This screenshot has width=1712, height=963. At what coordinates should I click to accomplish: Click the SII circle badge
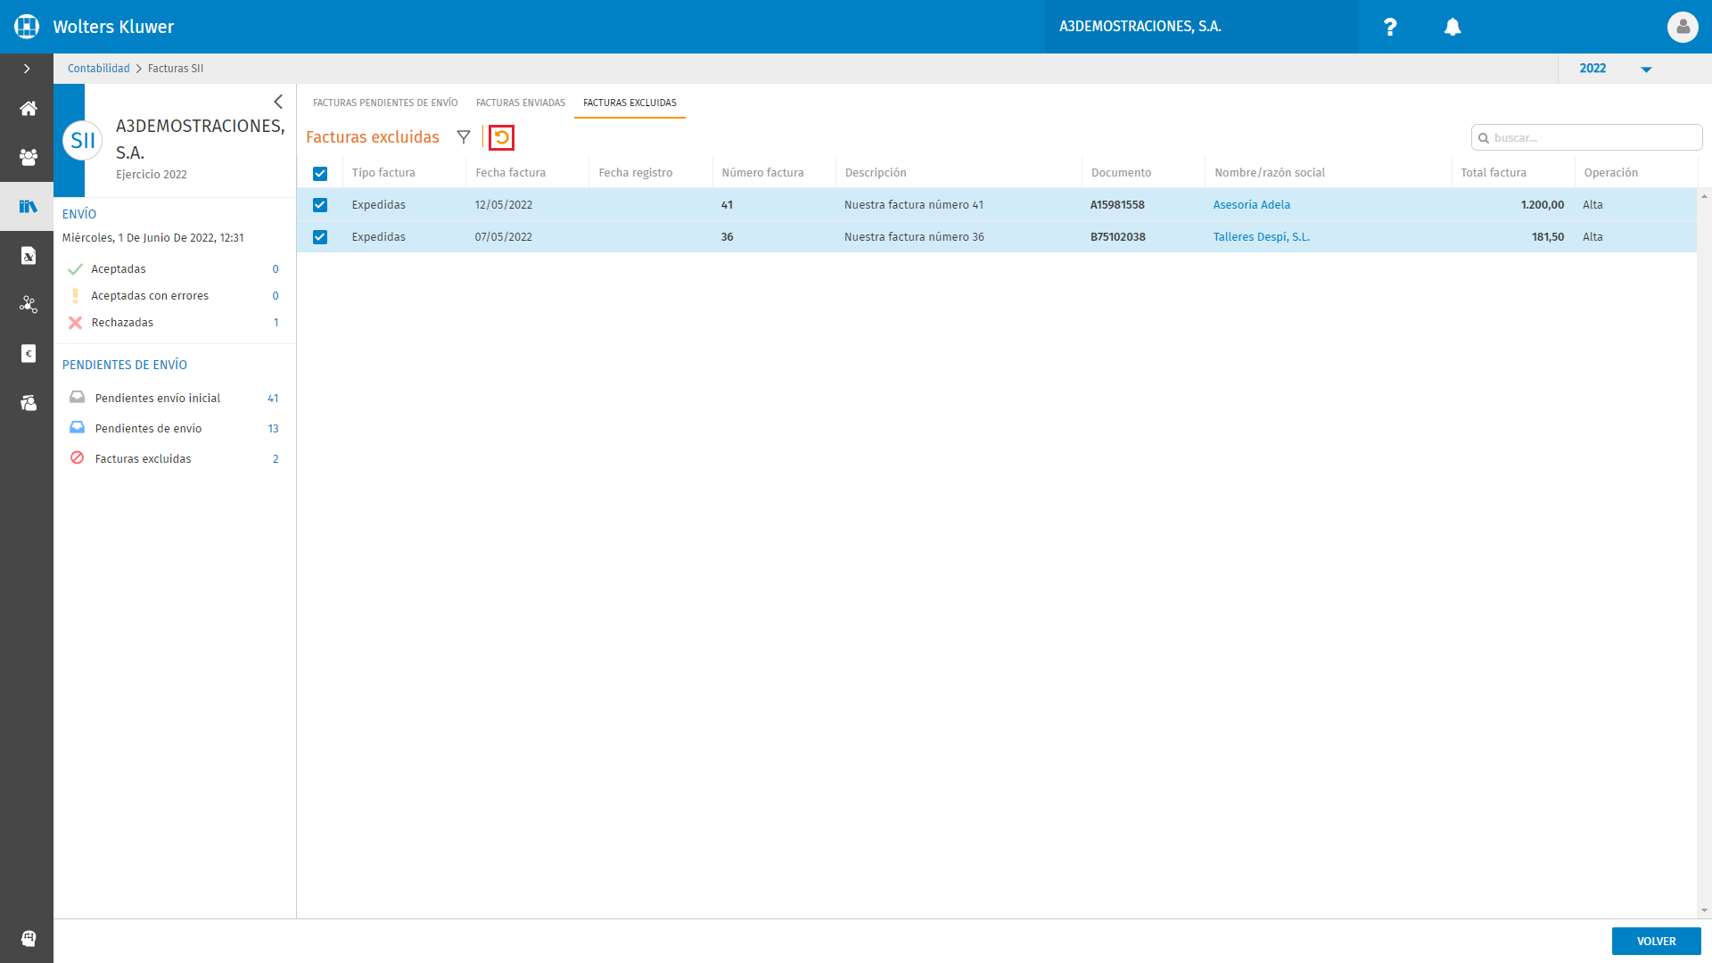coord(83,141)
